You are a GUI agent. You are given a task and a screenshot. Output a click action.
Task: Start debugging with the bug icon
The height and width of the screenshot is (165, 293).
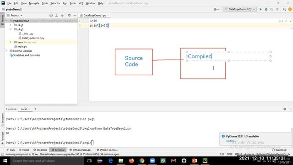(266, 9)
